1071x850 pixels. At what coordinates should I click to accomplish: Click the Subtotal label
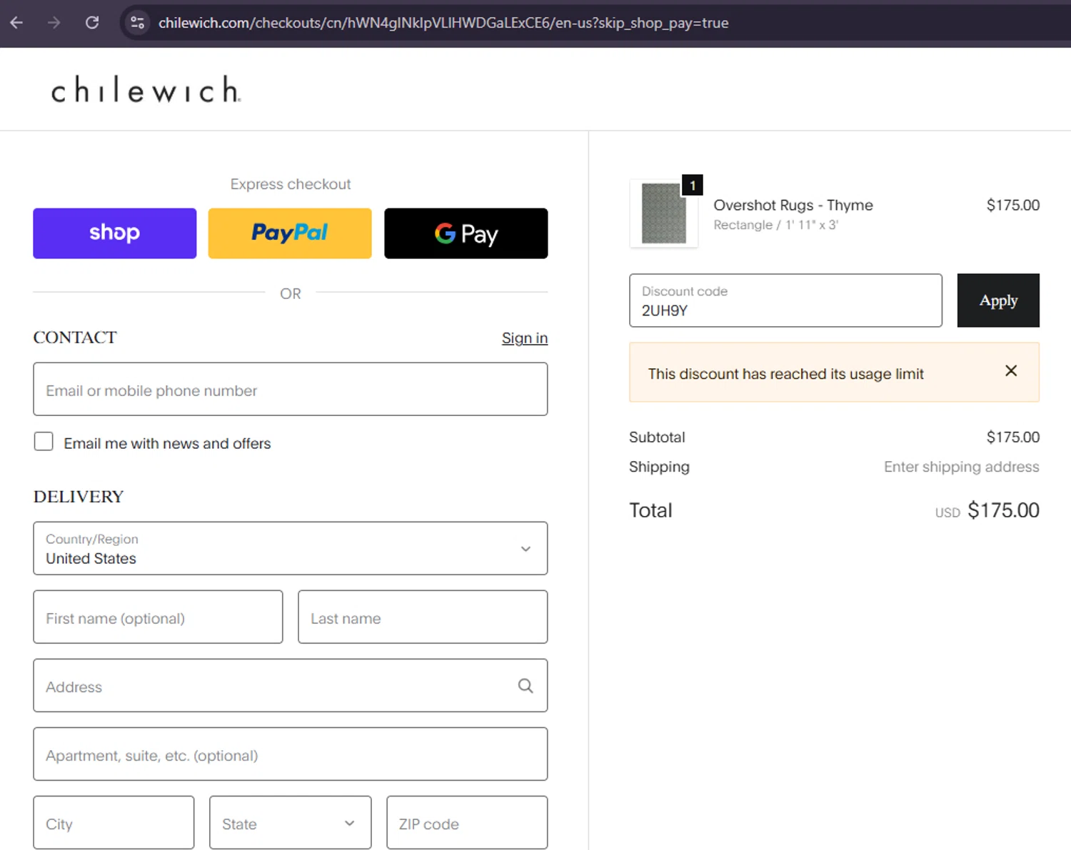[x=657, y=437]
